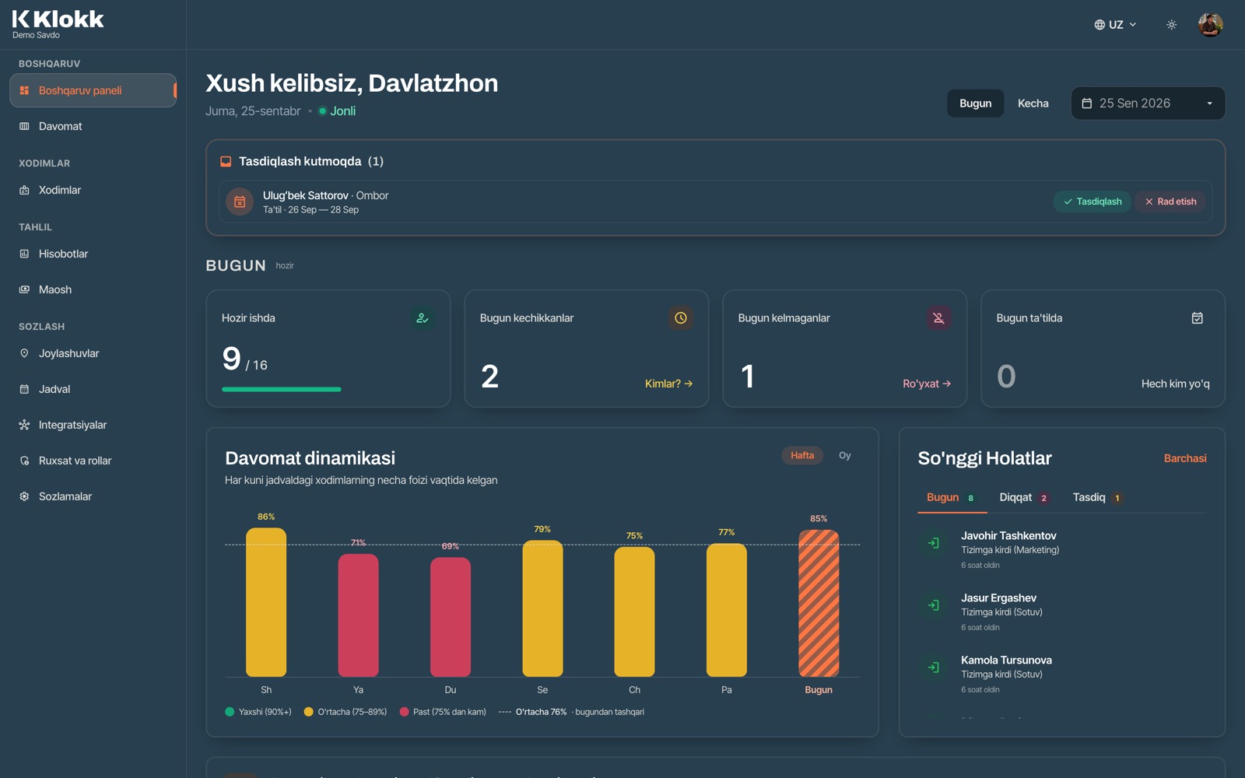Follow the Kimlar? link
Viewport: 1245px width, 778px height.
click(668, 384)
